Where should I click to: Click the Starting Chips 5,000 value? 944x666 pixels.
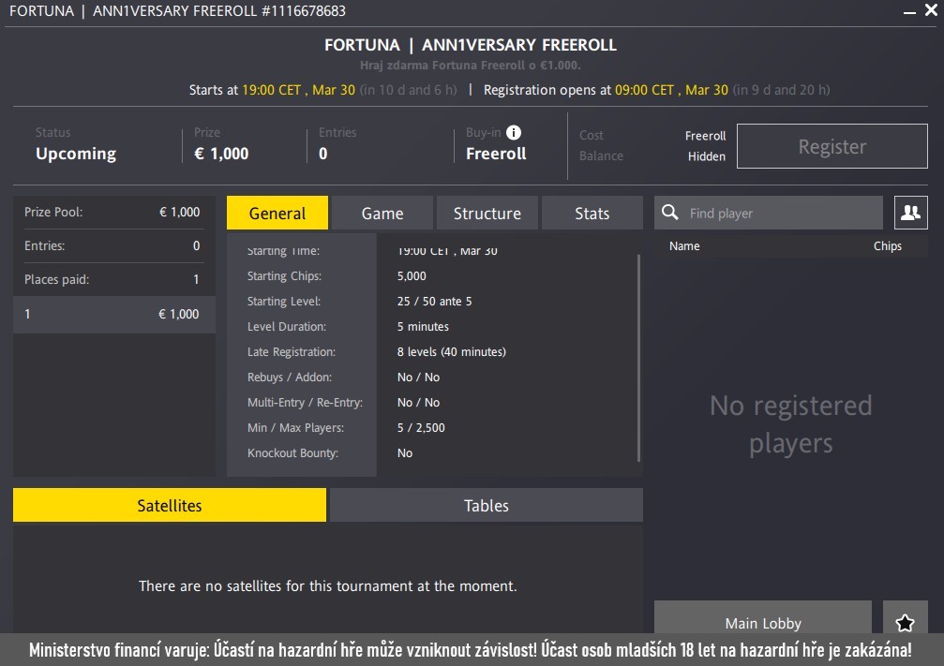click(412, 276)
